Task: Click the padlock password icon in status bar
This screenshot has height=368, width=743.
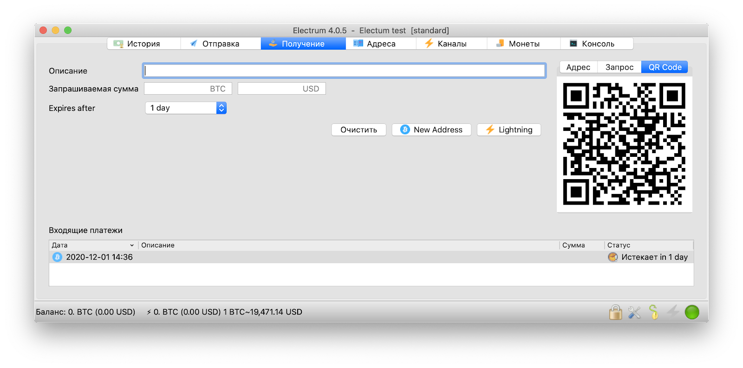Action: click(615, 312)
